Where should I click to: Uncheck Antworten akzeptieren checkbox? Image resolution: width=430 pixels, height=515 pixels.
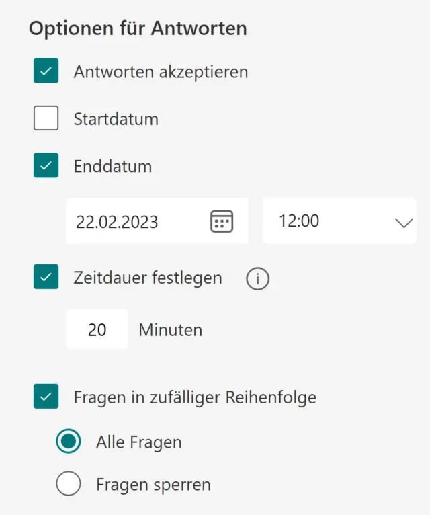46,71
